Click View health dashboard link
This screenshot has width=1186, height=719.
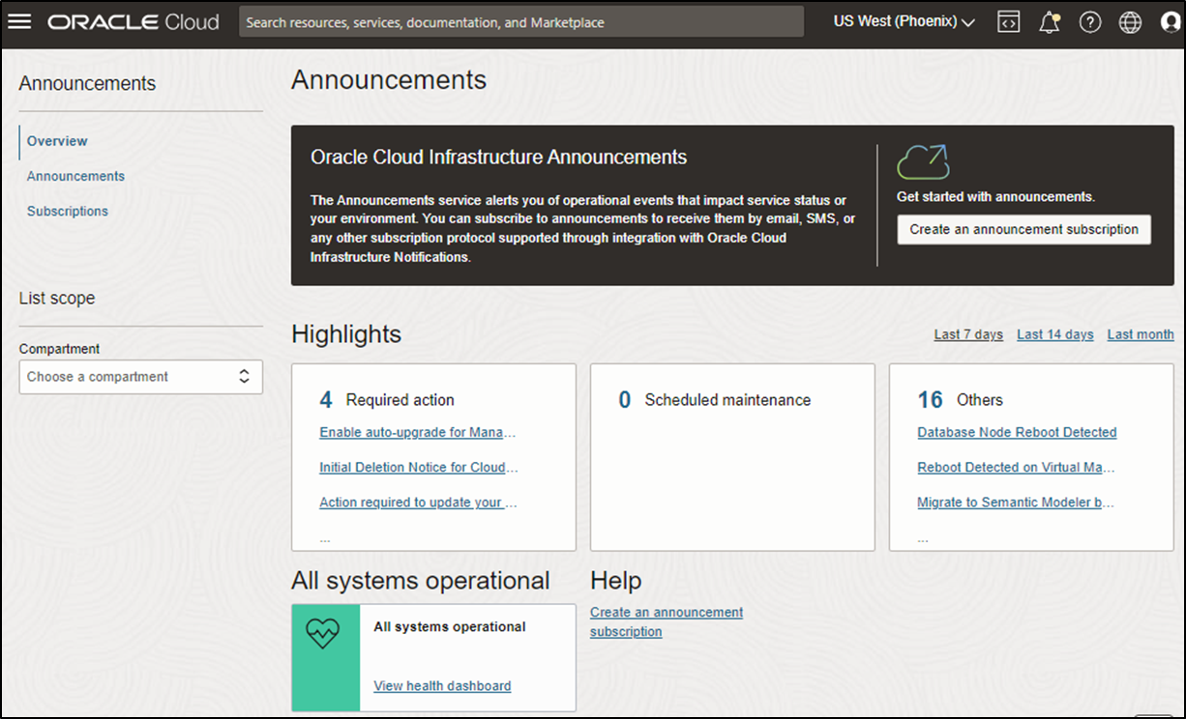coord(442,685)
